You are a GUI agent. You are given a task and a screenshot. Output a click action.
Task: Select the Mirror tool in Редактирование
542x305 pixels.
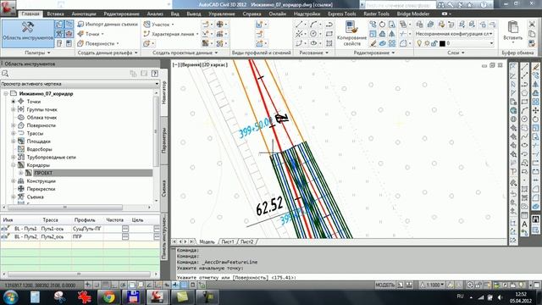[x=391, y=34]
